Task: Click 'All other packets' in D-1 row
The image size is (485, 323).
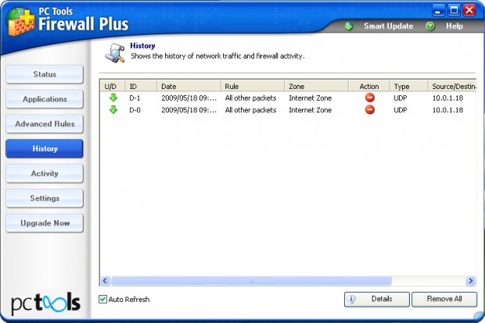Action: pyautogui.click(x=250, y=98)
